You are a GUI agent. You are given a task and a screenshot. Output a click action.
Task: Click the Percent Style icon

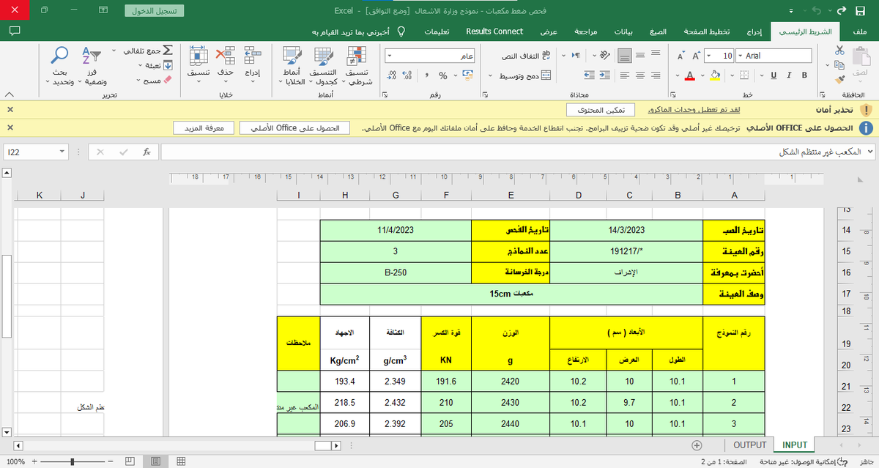point(443,75)
